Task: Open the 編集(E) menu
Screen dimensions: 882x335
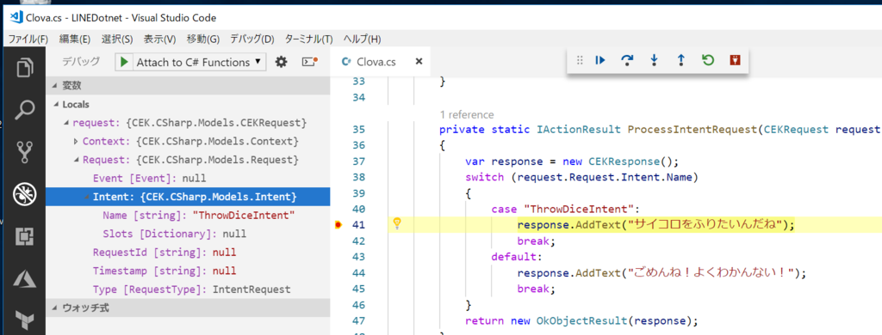Action: coord(75,40)
